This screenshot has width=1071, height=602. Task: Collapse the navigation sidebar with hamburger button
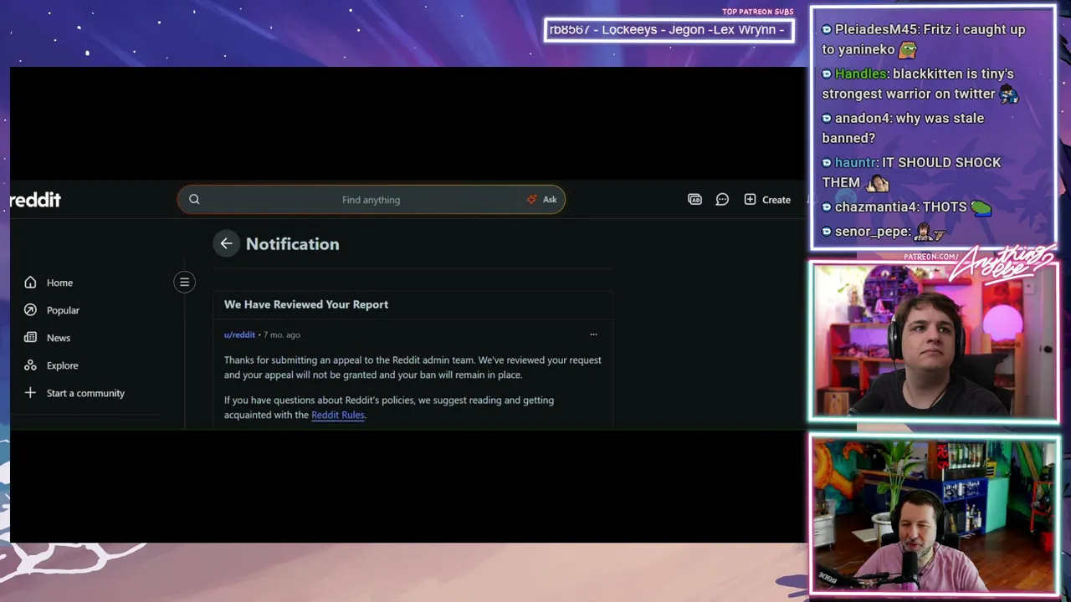[185, 283]
